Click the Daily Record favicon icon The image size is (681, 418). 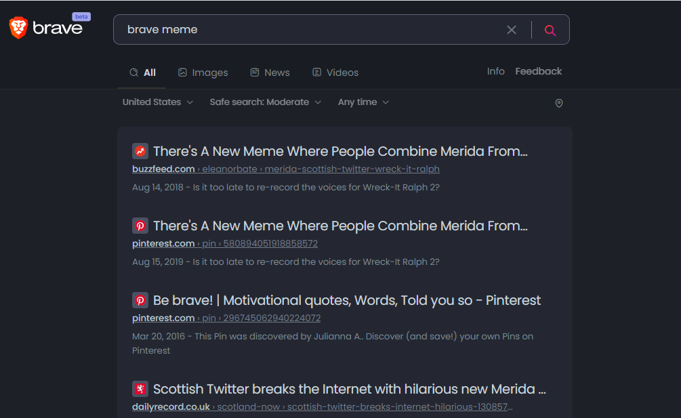click(x=140, y=389)
